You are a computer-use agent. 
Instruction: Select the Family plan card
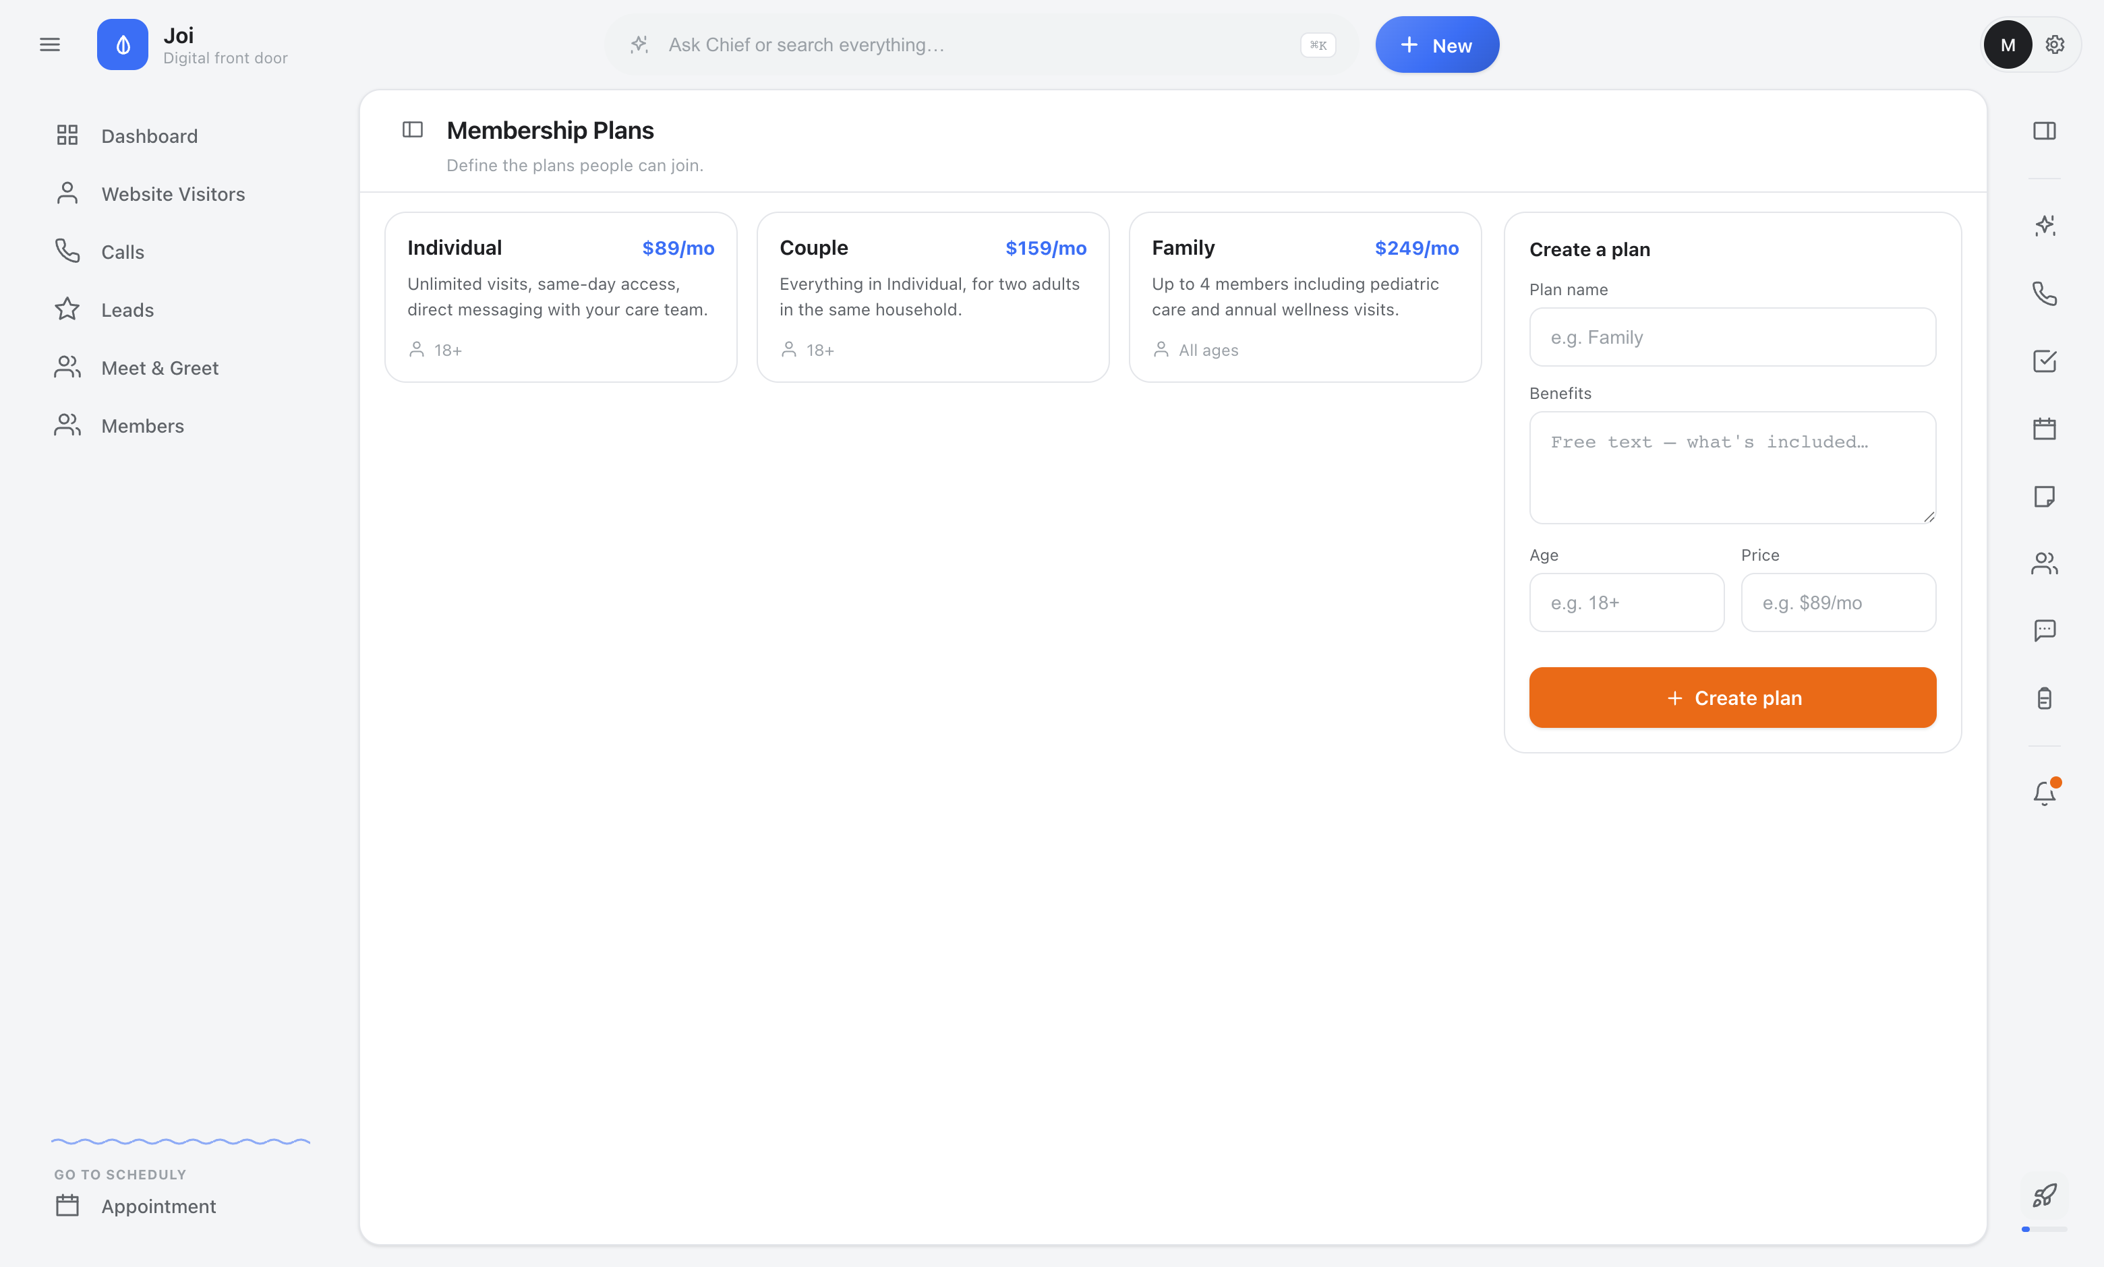pos(1305,297)
